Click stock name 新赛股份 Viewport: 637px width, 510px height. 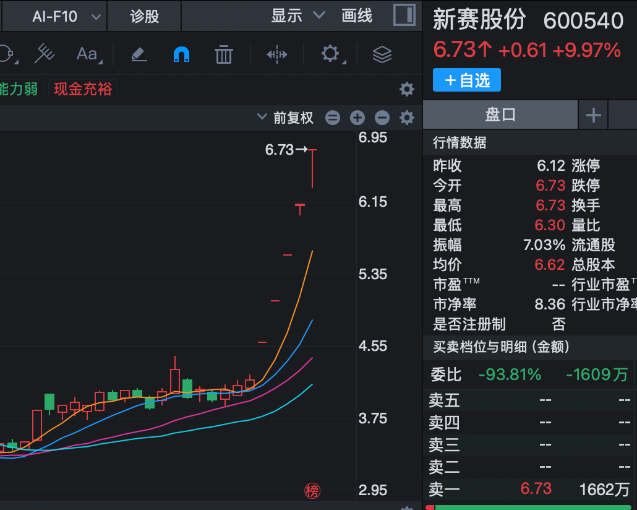pyautogui.click(x=479, y=20)
